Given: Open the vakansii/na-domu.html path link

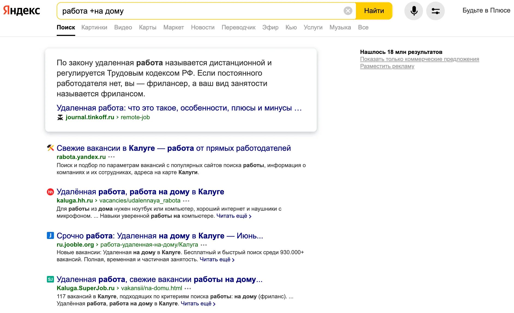Looking at the screenshot, I should (152, 288).
